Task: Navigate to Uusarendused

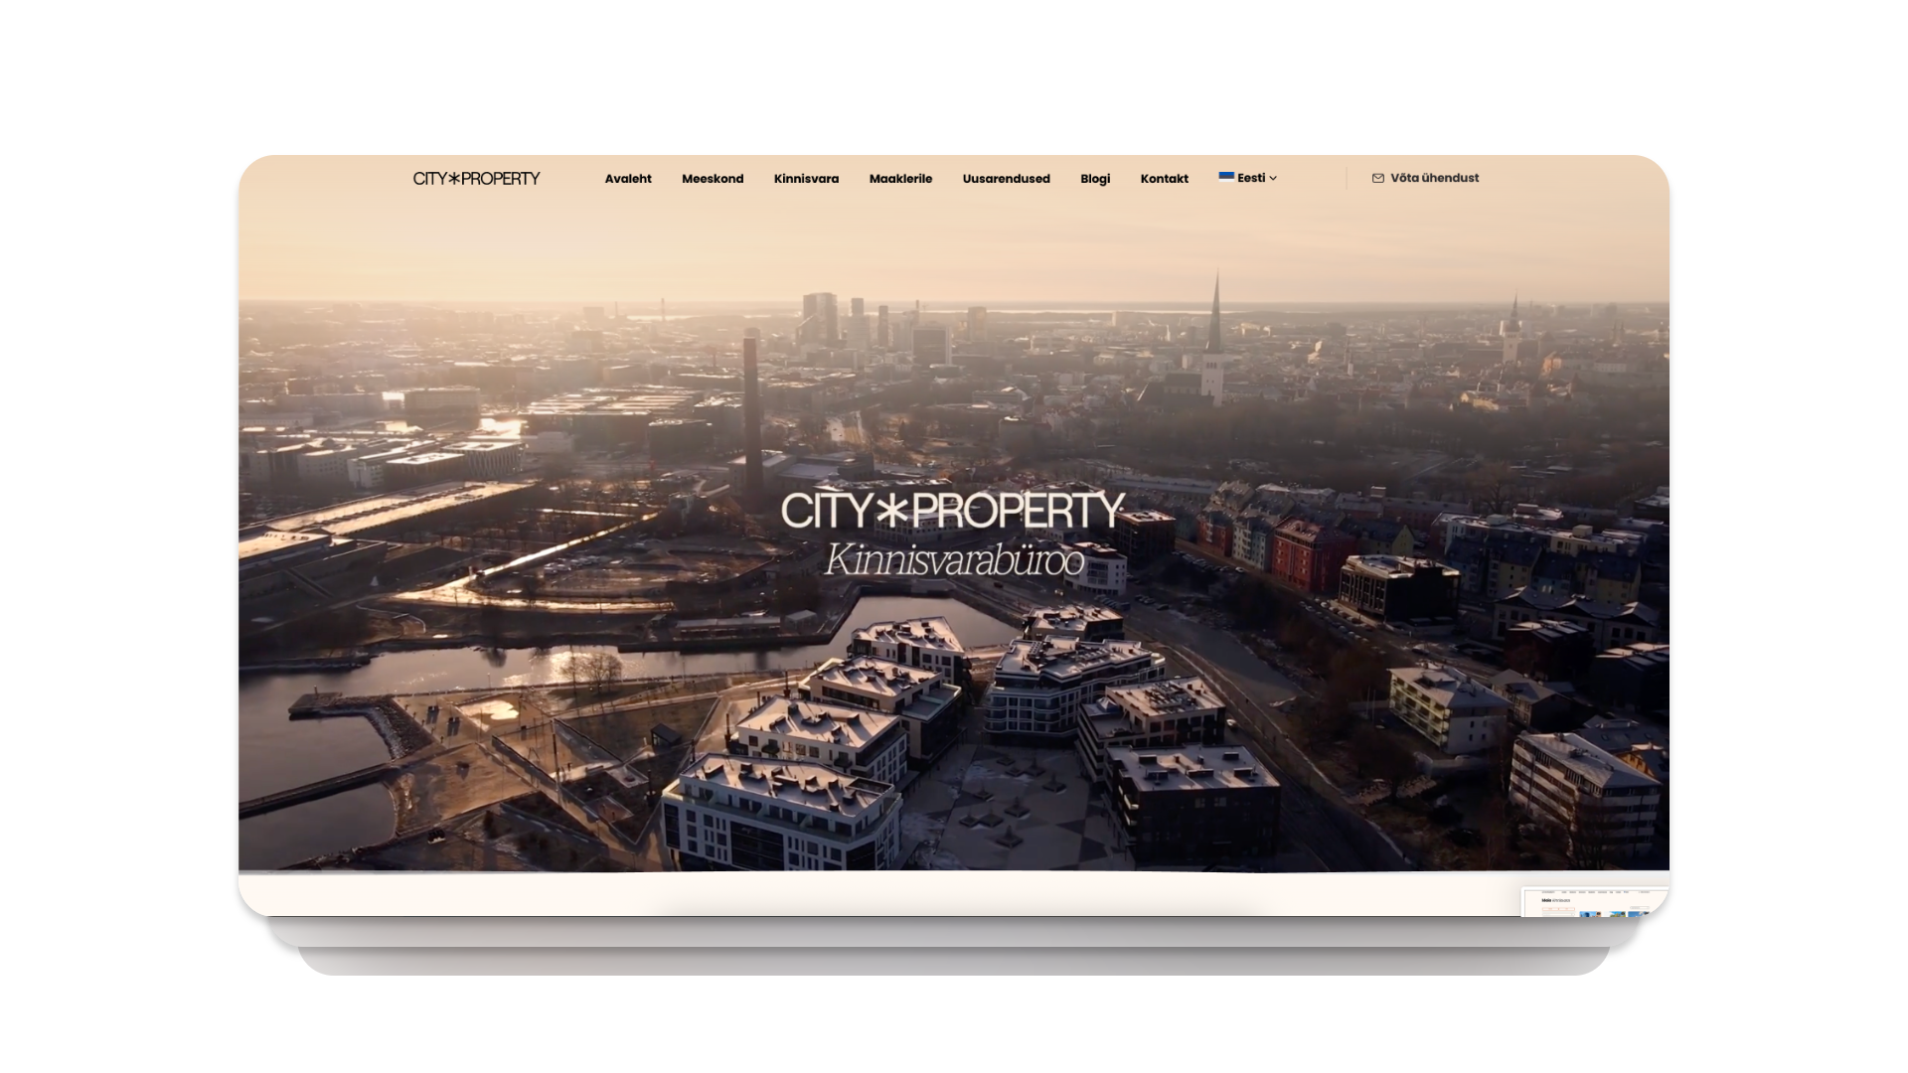Action: pyautogui.click(x=1006, y=179)
